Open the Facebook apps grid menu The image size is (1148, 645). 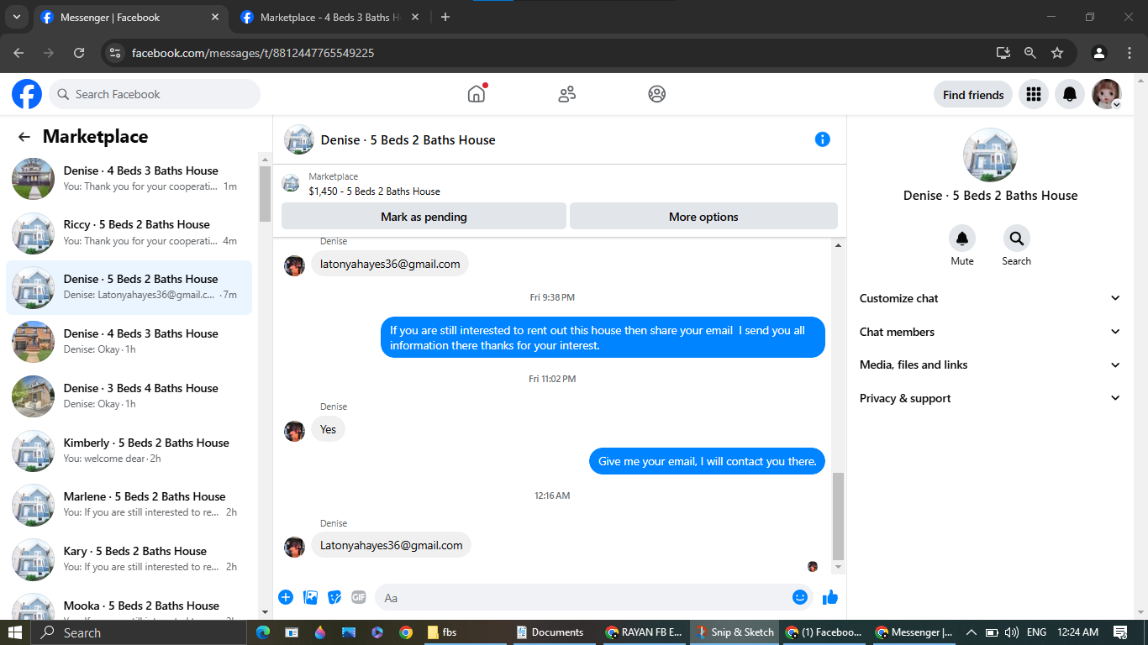click(1034, 94)
